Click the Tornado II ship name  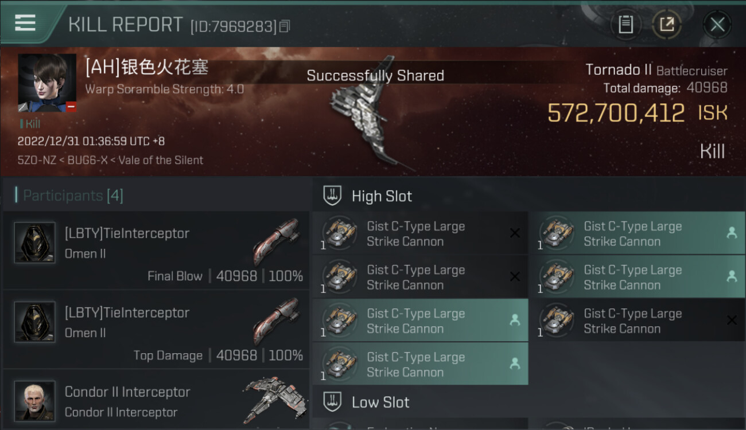pyautogui.click(x=619, y=70)
